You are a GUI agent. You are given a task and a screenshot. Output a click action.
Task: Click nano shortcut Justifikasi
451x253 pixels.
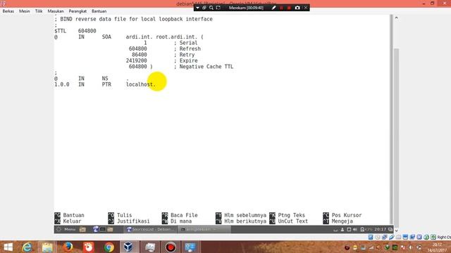coord(129,221)
